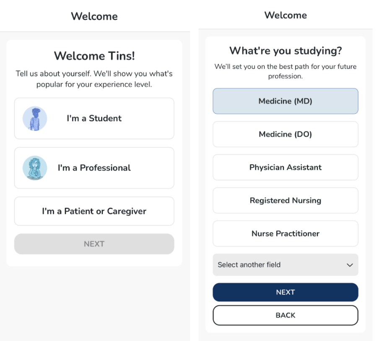Viewport: 379px width, 341px height.
Task: Choose Medicine (DO) as study field
Action: tap(285, 134)
